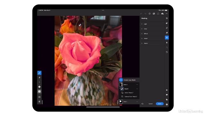This screenshot has width=206, height=116.
Task: Open the second icon in right tool strip
Action: click(167, 23)
